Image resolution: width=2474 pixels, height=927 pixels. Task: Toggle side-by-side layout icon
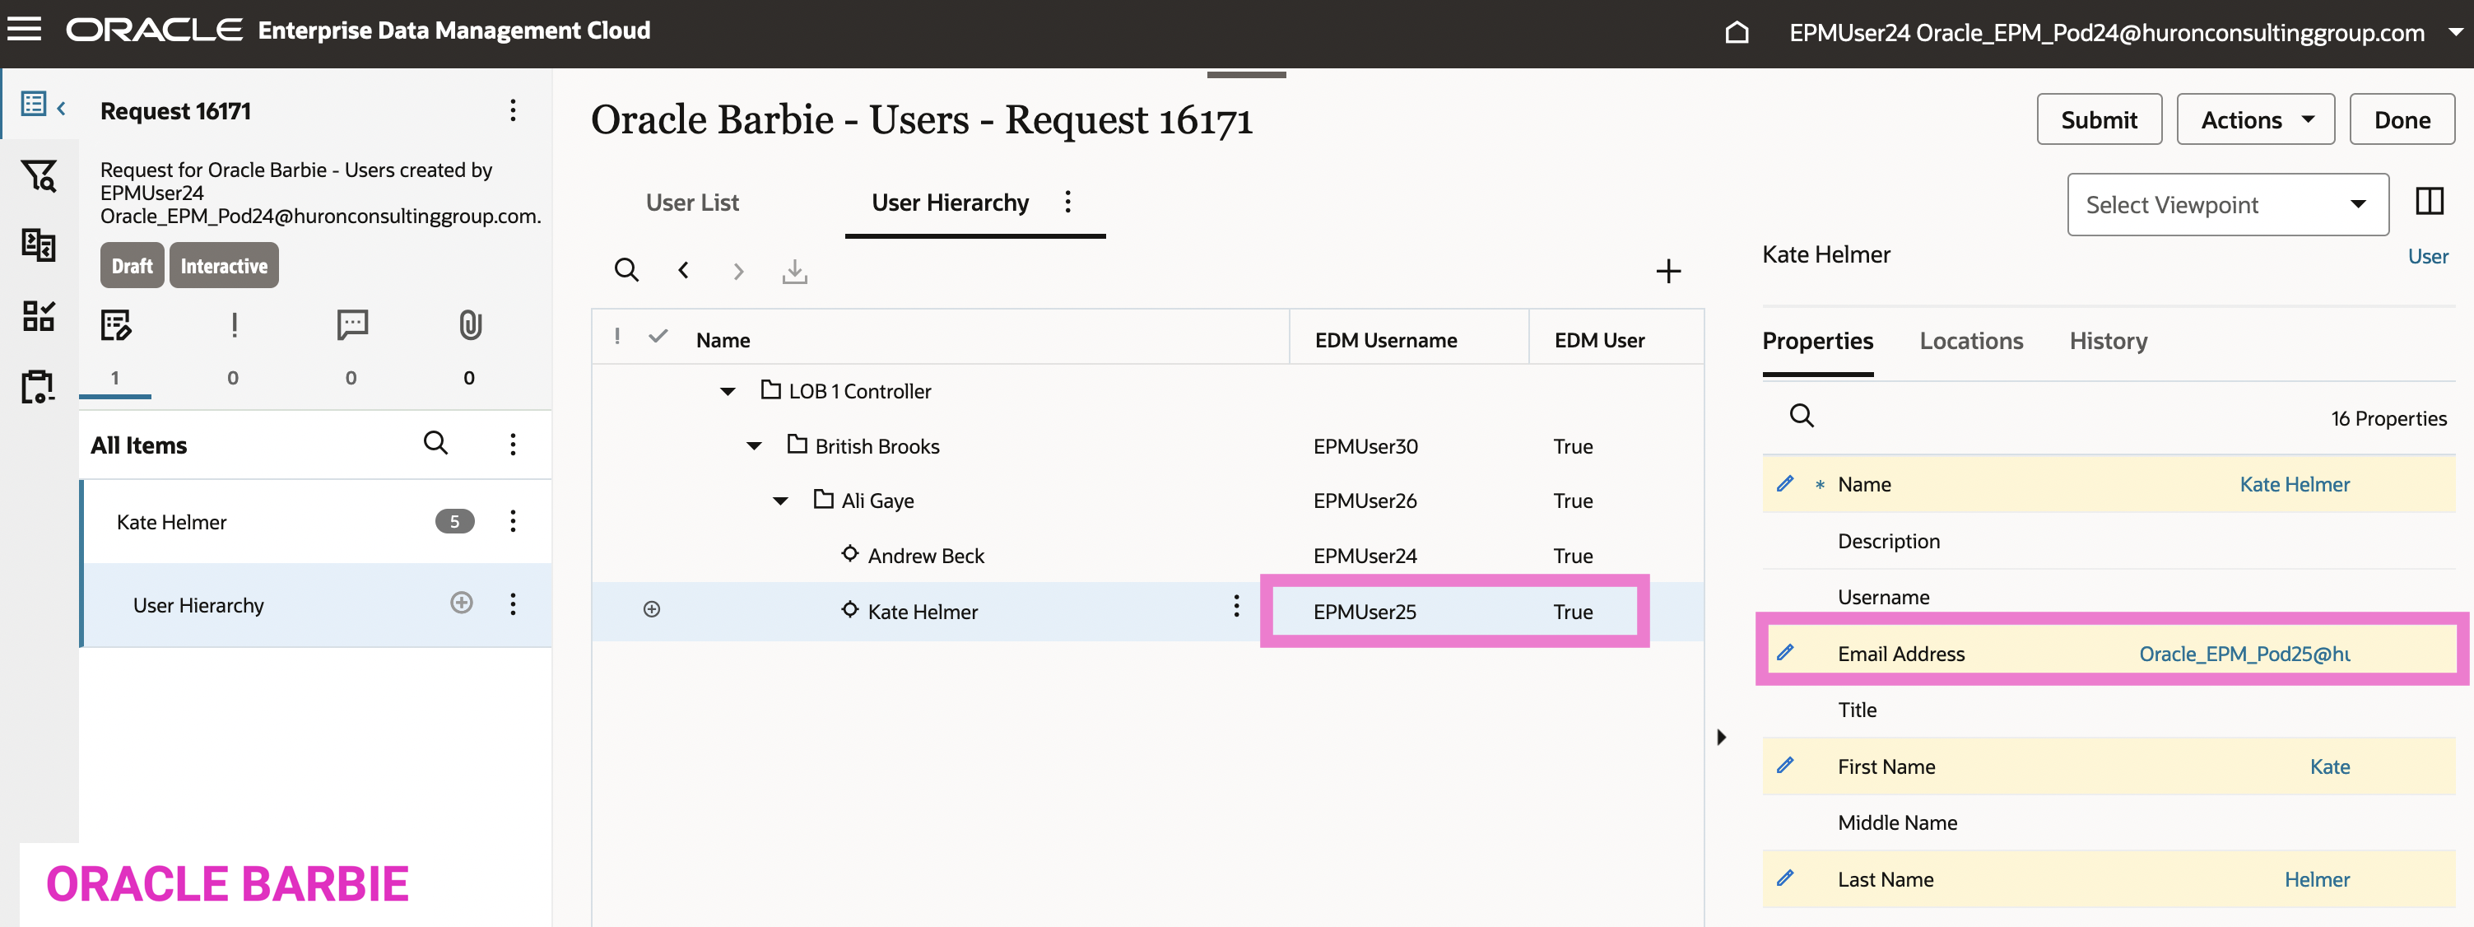pyautogui.click(x=2429, y=202)
